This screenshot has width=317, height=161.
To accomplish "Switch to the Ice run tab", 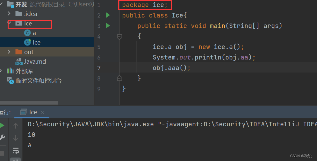I will pos(32,112).
